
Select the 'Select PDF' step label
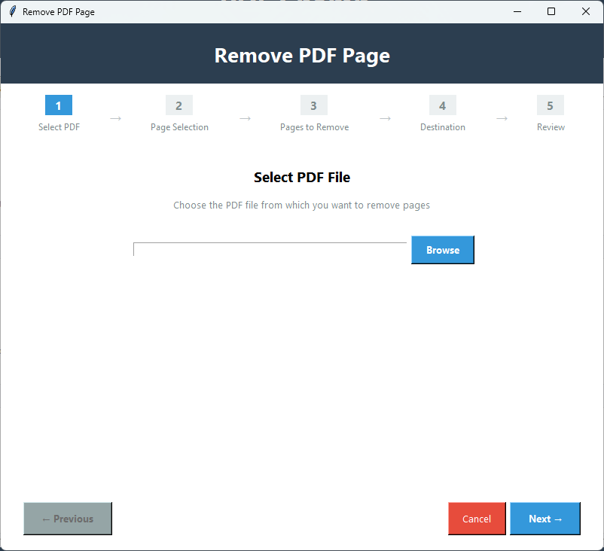click(x=58, y=126)
